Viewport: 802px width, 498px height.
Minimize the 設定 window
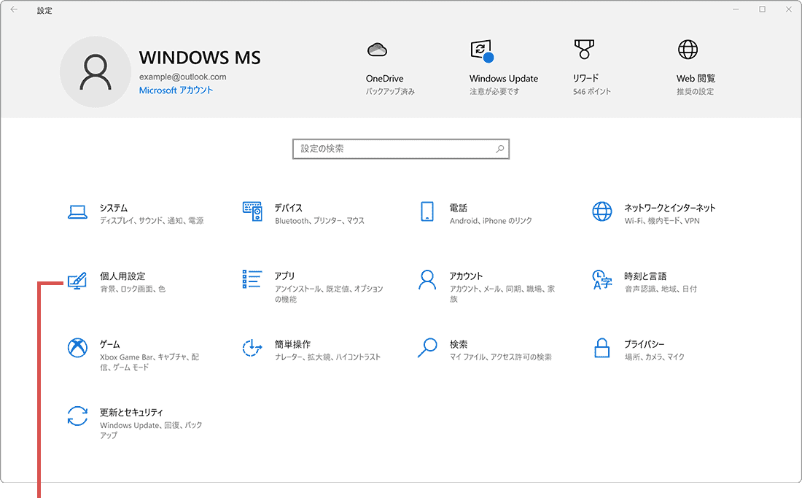pos(736,9)
